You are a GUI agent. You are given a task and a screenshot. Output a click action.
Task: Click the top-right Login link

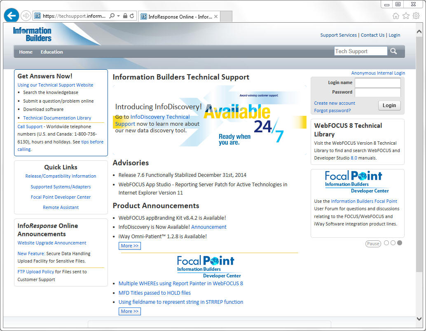coord(394,35)
